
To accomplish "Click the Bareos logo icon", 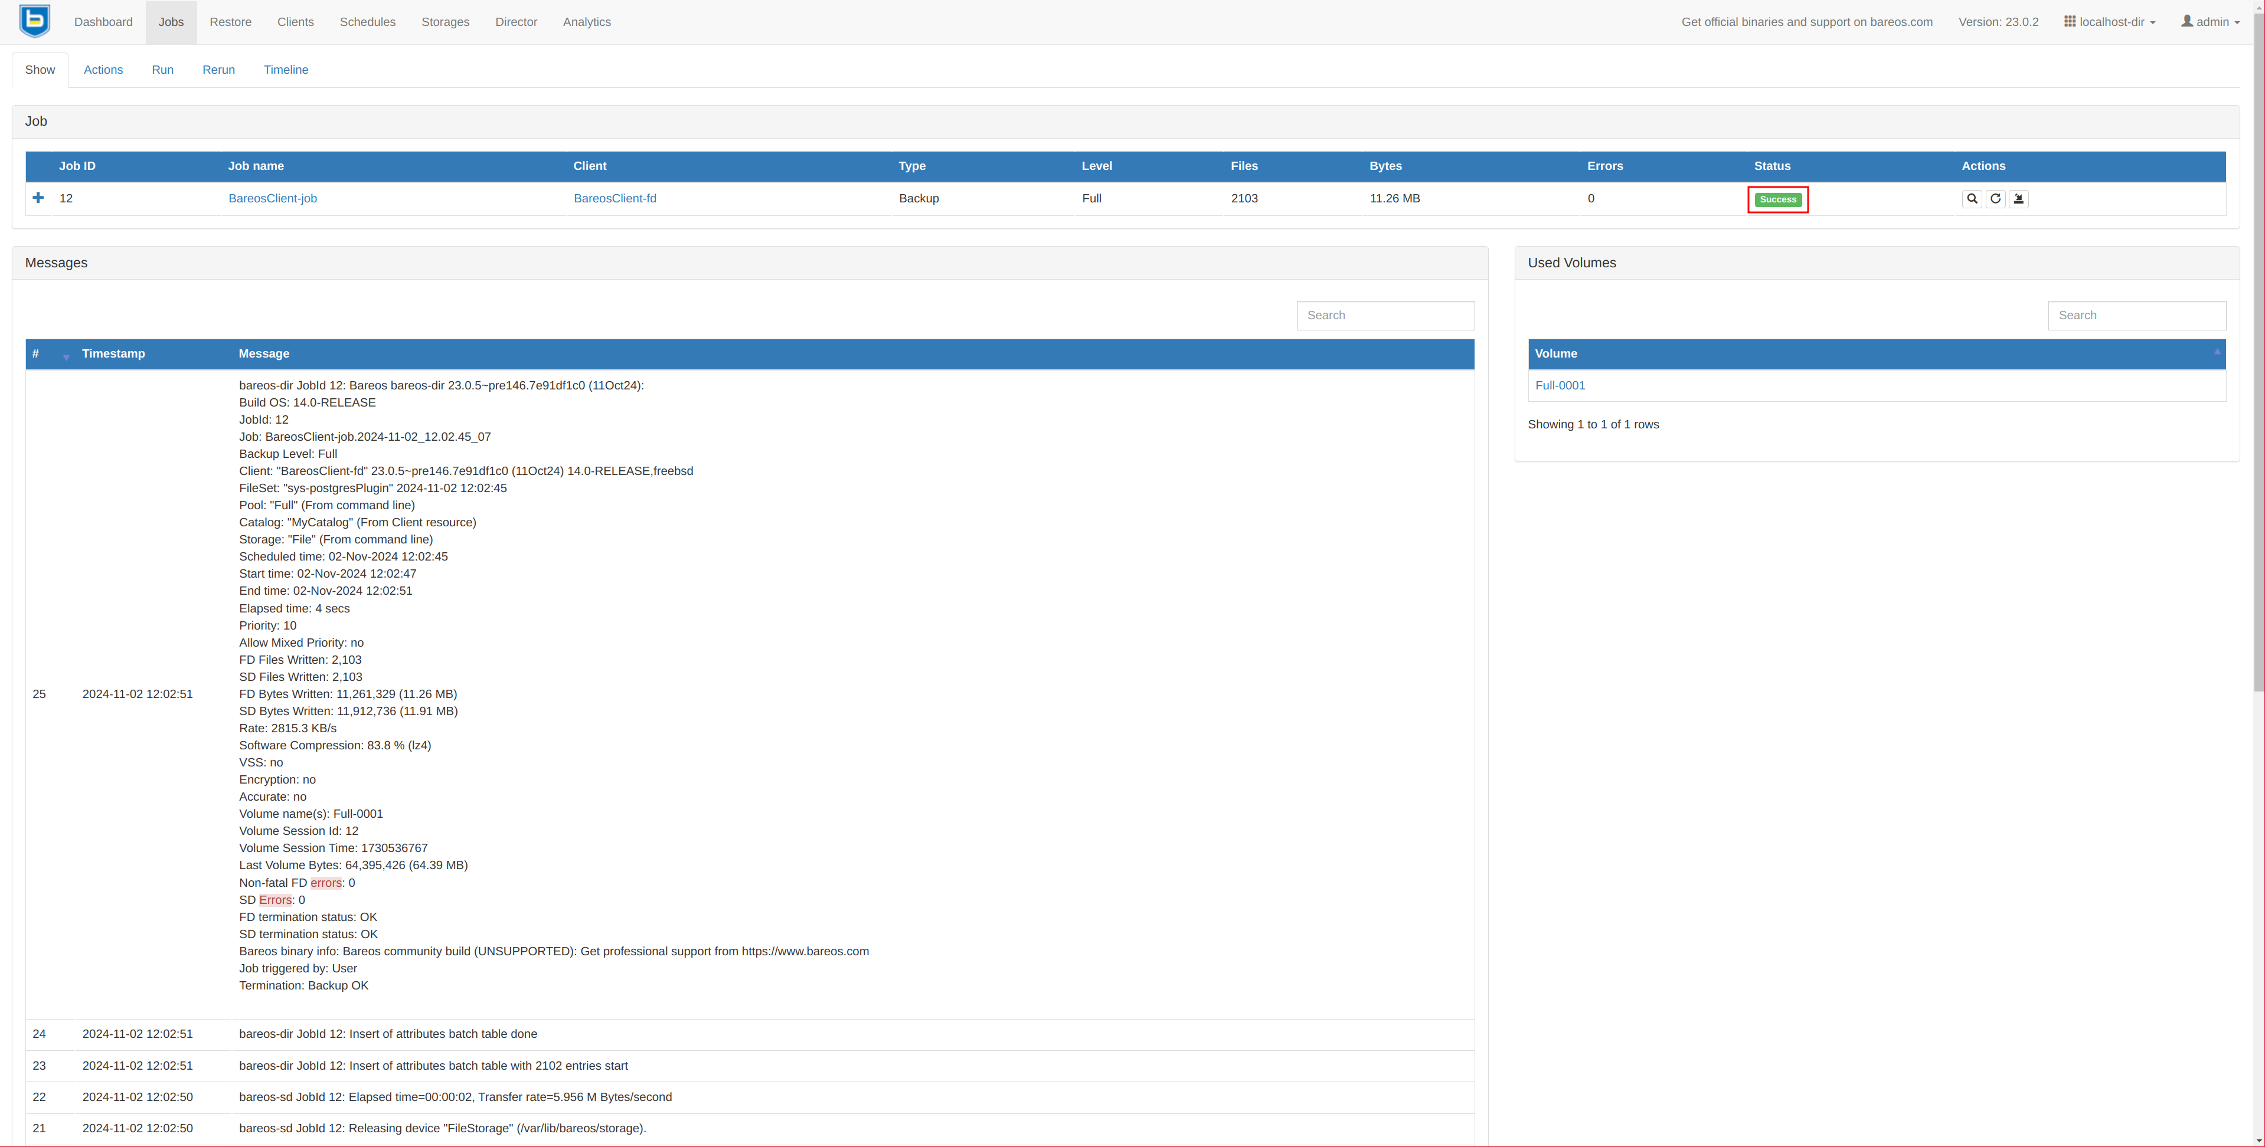I will pos(34,21).
